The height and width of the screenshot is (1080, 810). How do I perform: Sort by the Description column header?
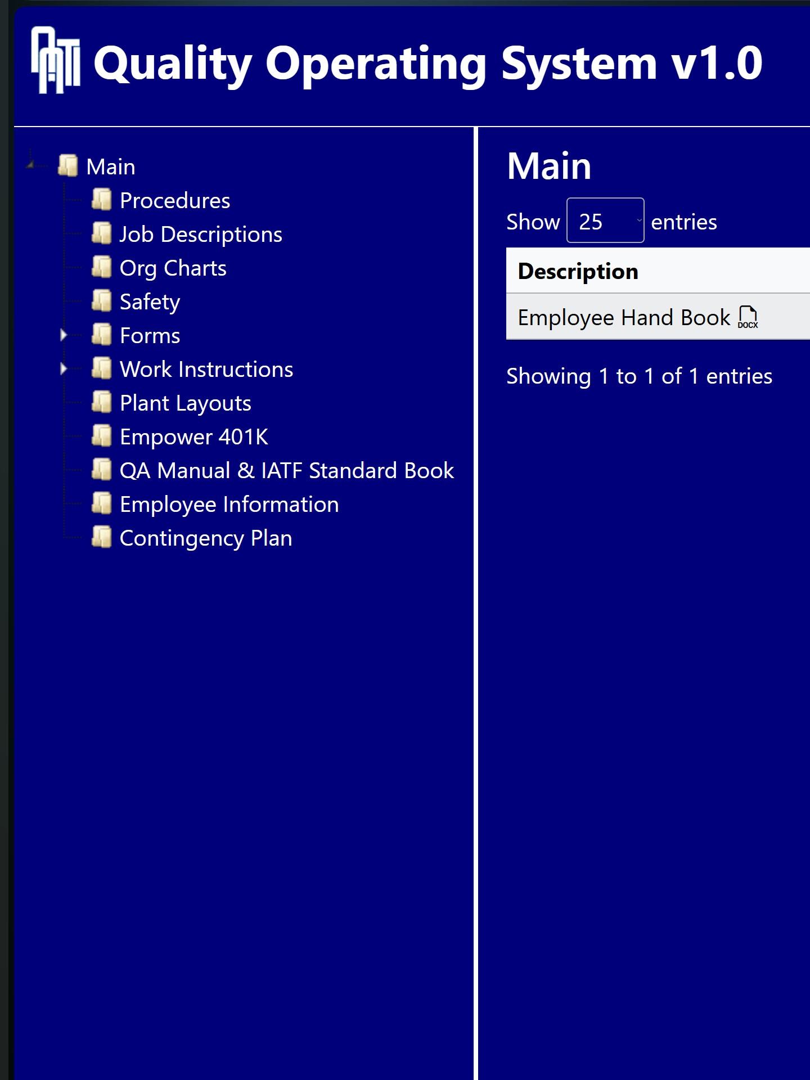pyautogui.click(x=578, y=271)
